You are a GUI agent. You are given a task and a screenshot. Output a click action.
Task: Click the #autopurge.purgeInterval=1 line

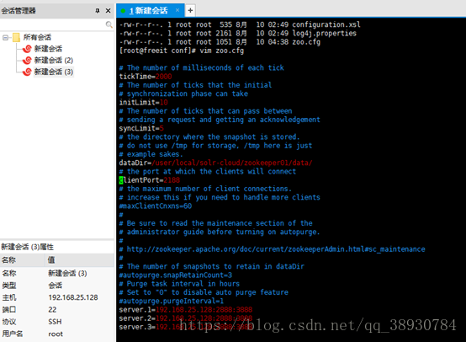172,301
